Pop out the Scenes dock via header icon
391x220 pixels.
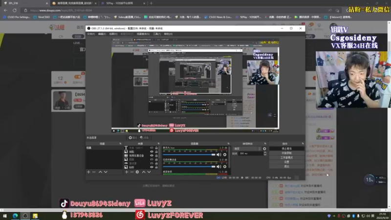pyautogui.click(x=120, y=144)
